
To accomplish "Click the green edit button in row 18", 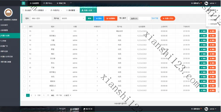I will click(203, 31).
